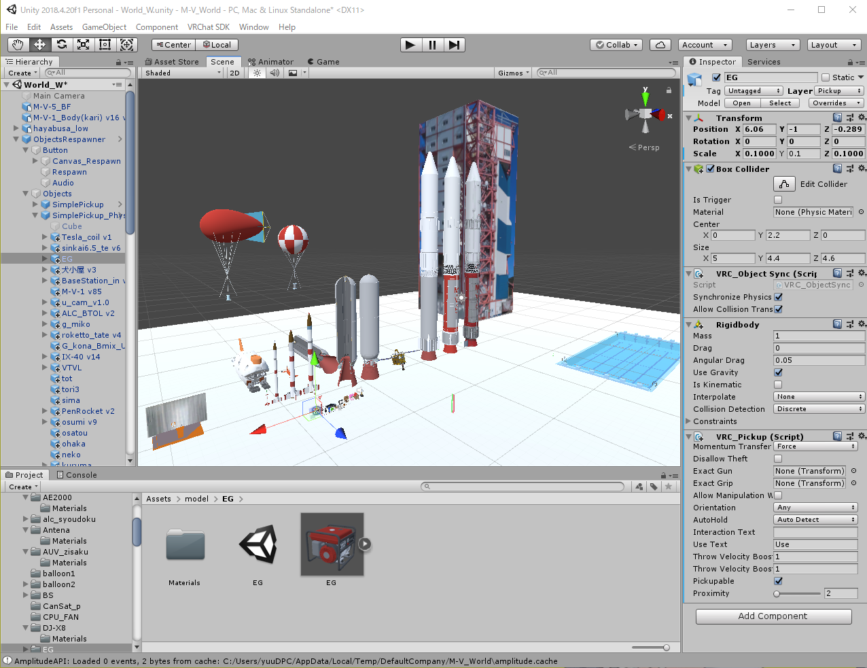Open the cloud services button
This screenshot has width=867, height=668.
tap(660, 45)
